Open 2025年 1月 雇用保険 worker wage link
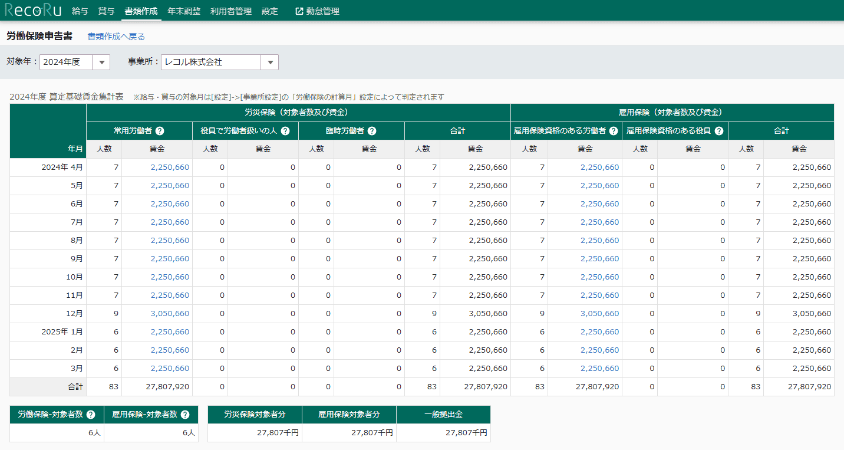 pos(599,332)
